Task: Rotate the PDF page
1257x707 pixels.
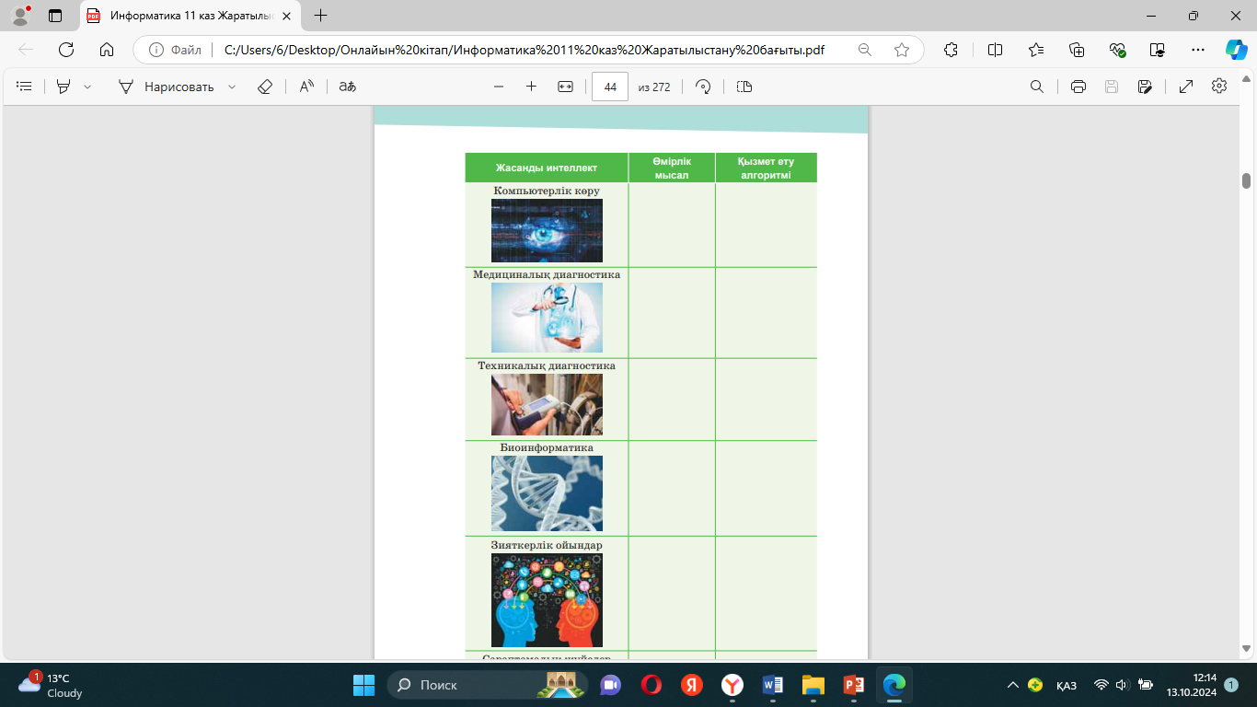Action: 703,87
